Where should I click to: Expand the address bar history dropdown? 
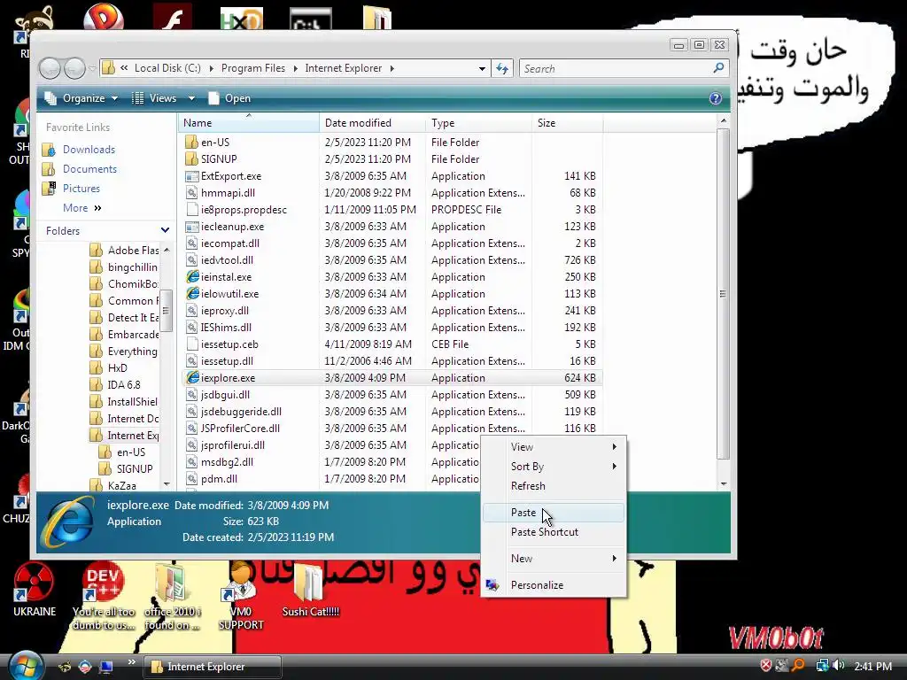[x=482, y=69]
